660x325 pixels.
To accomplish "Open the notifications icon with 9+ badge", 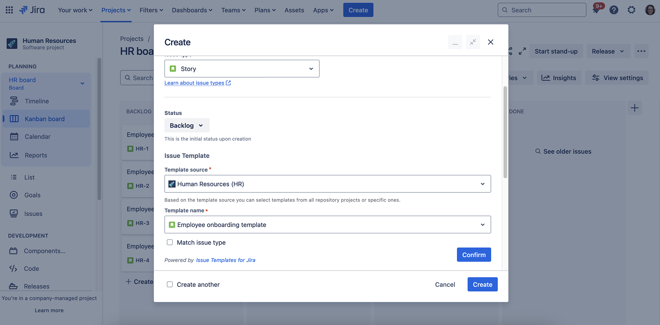I will pyautogui.click(x=597, y=10).
